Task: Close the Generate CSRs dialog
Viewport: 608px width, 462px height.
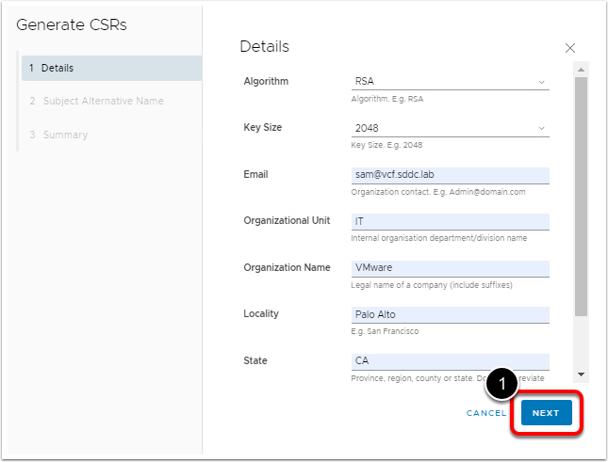Action: tap(569, 47)
